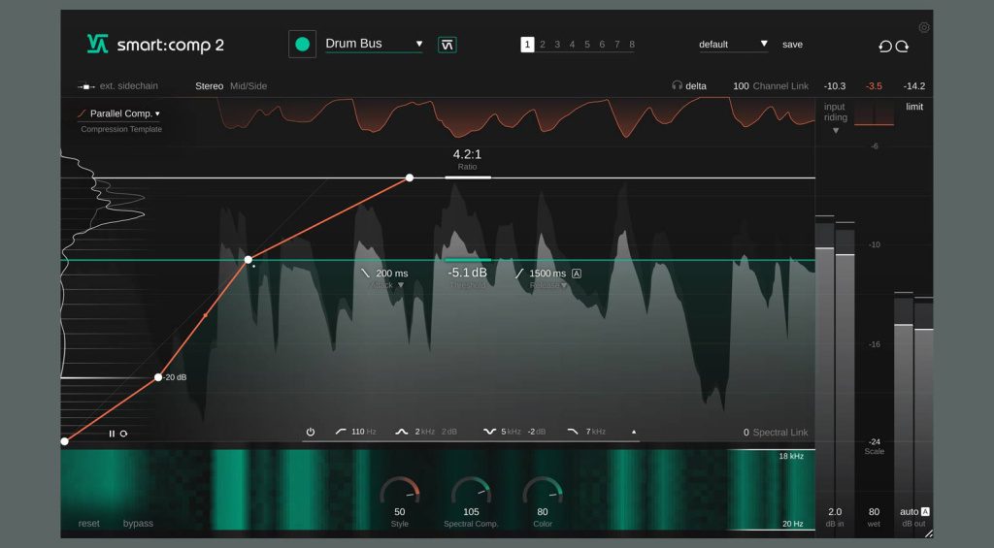
Task: Select the high-cut filter icon at 7 kHz
Action: pos(573,432)
